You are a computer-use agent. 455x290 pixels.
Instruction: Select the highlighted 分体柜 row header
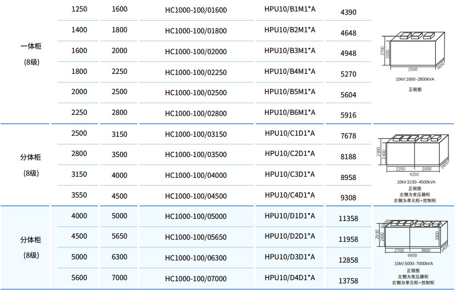[x=30, y=247]
